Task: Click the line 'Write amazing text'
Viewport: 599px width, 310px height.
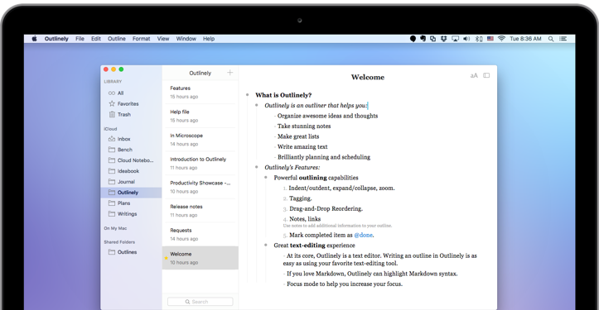Action: point(302,147)
